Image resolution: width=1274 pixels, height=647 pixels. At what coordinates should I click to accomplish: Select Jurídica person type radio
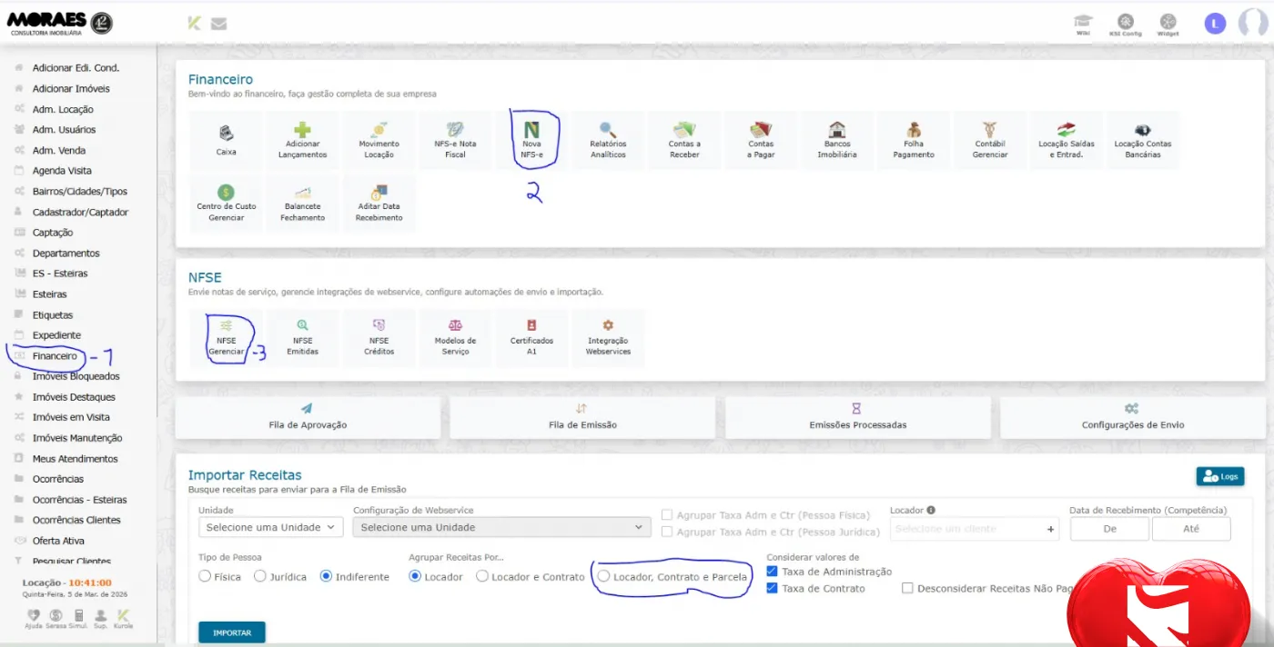[x=260, y=577]
